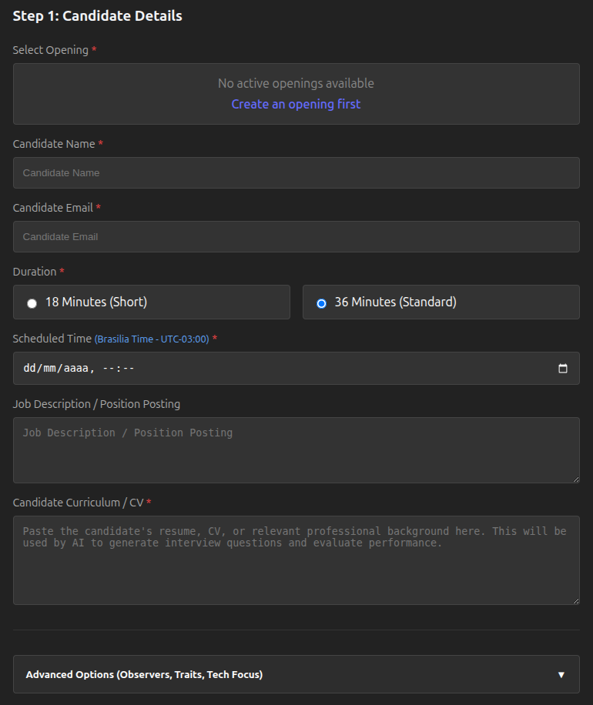593x705 pixels.
Task: Open the calendar picker icon in Scheduled Time
Action: pos(563,369)
